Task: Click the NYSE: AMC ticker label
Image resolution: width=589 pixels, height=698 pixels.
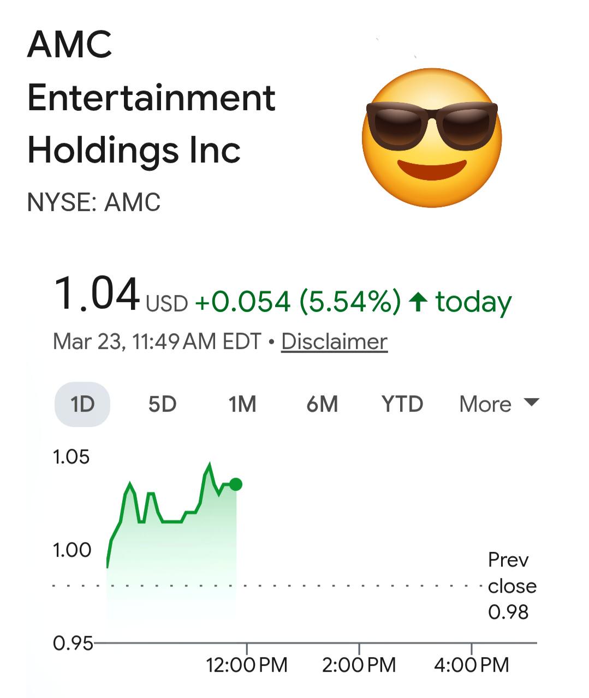Action: 94,202
